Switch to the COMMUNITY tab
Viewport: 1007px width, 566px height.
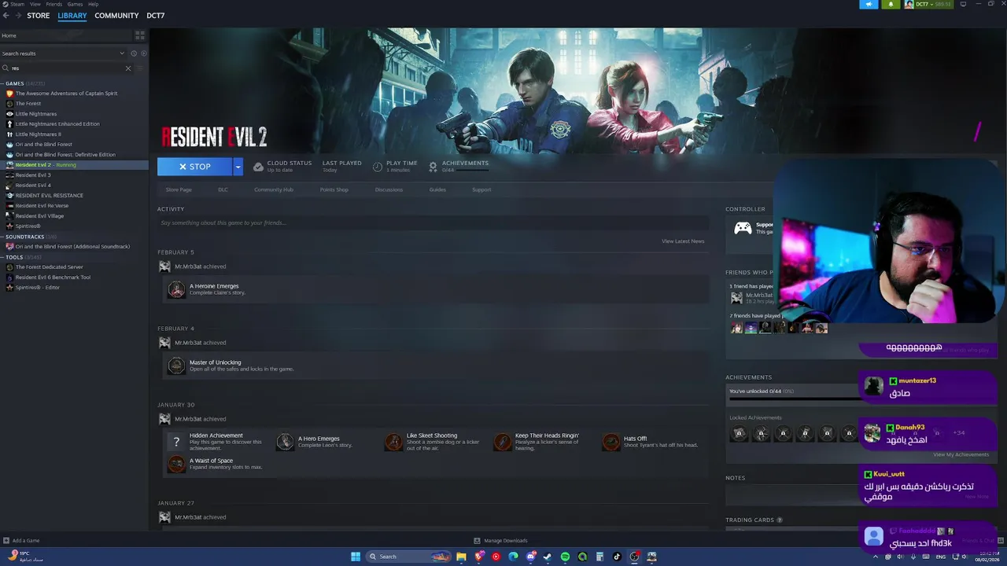[x=116, y=16]
